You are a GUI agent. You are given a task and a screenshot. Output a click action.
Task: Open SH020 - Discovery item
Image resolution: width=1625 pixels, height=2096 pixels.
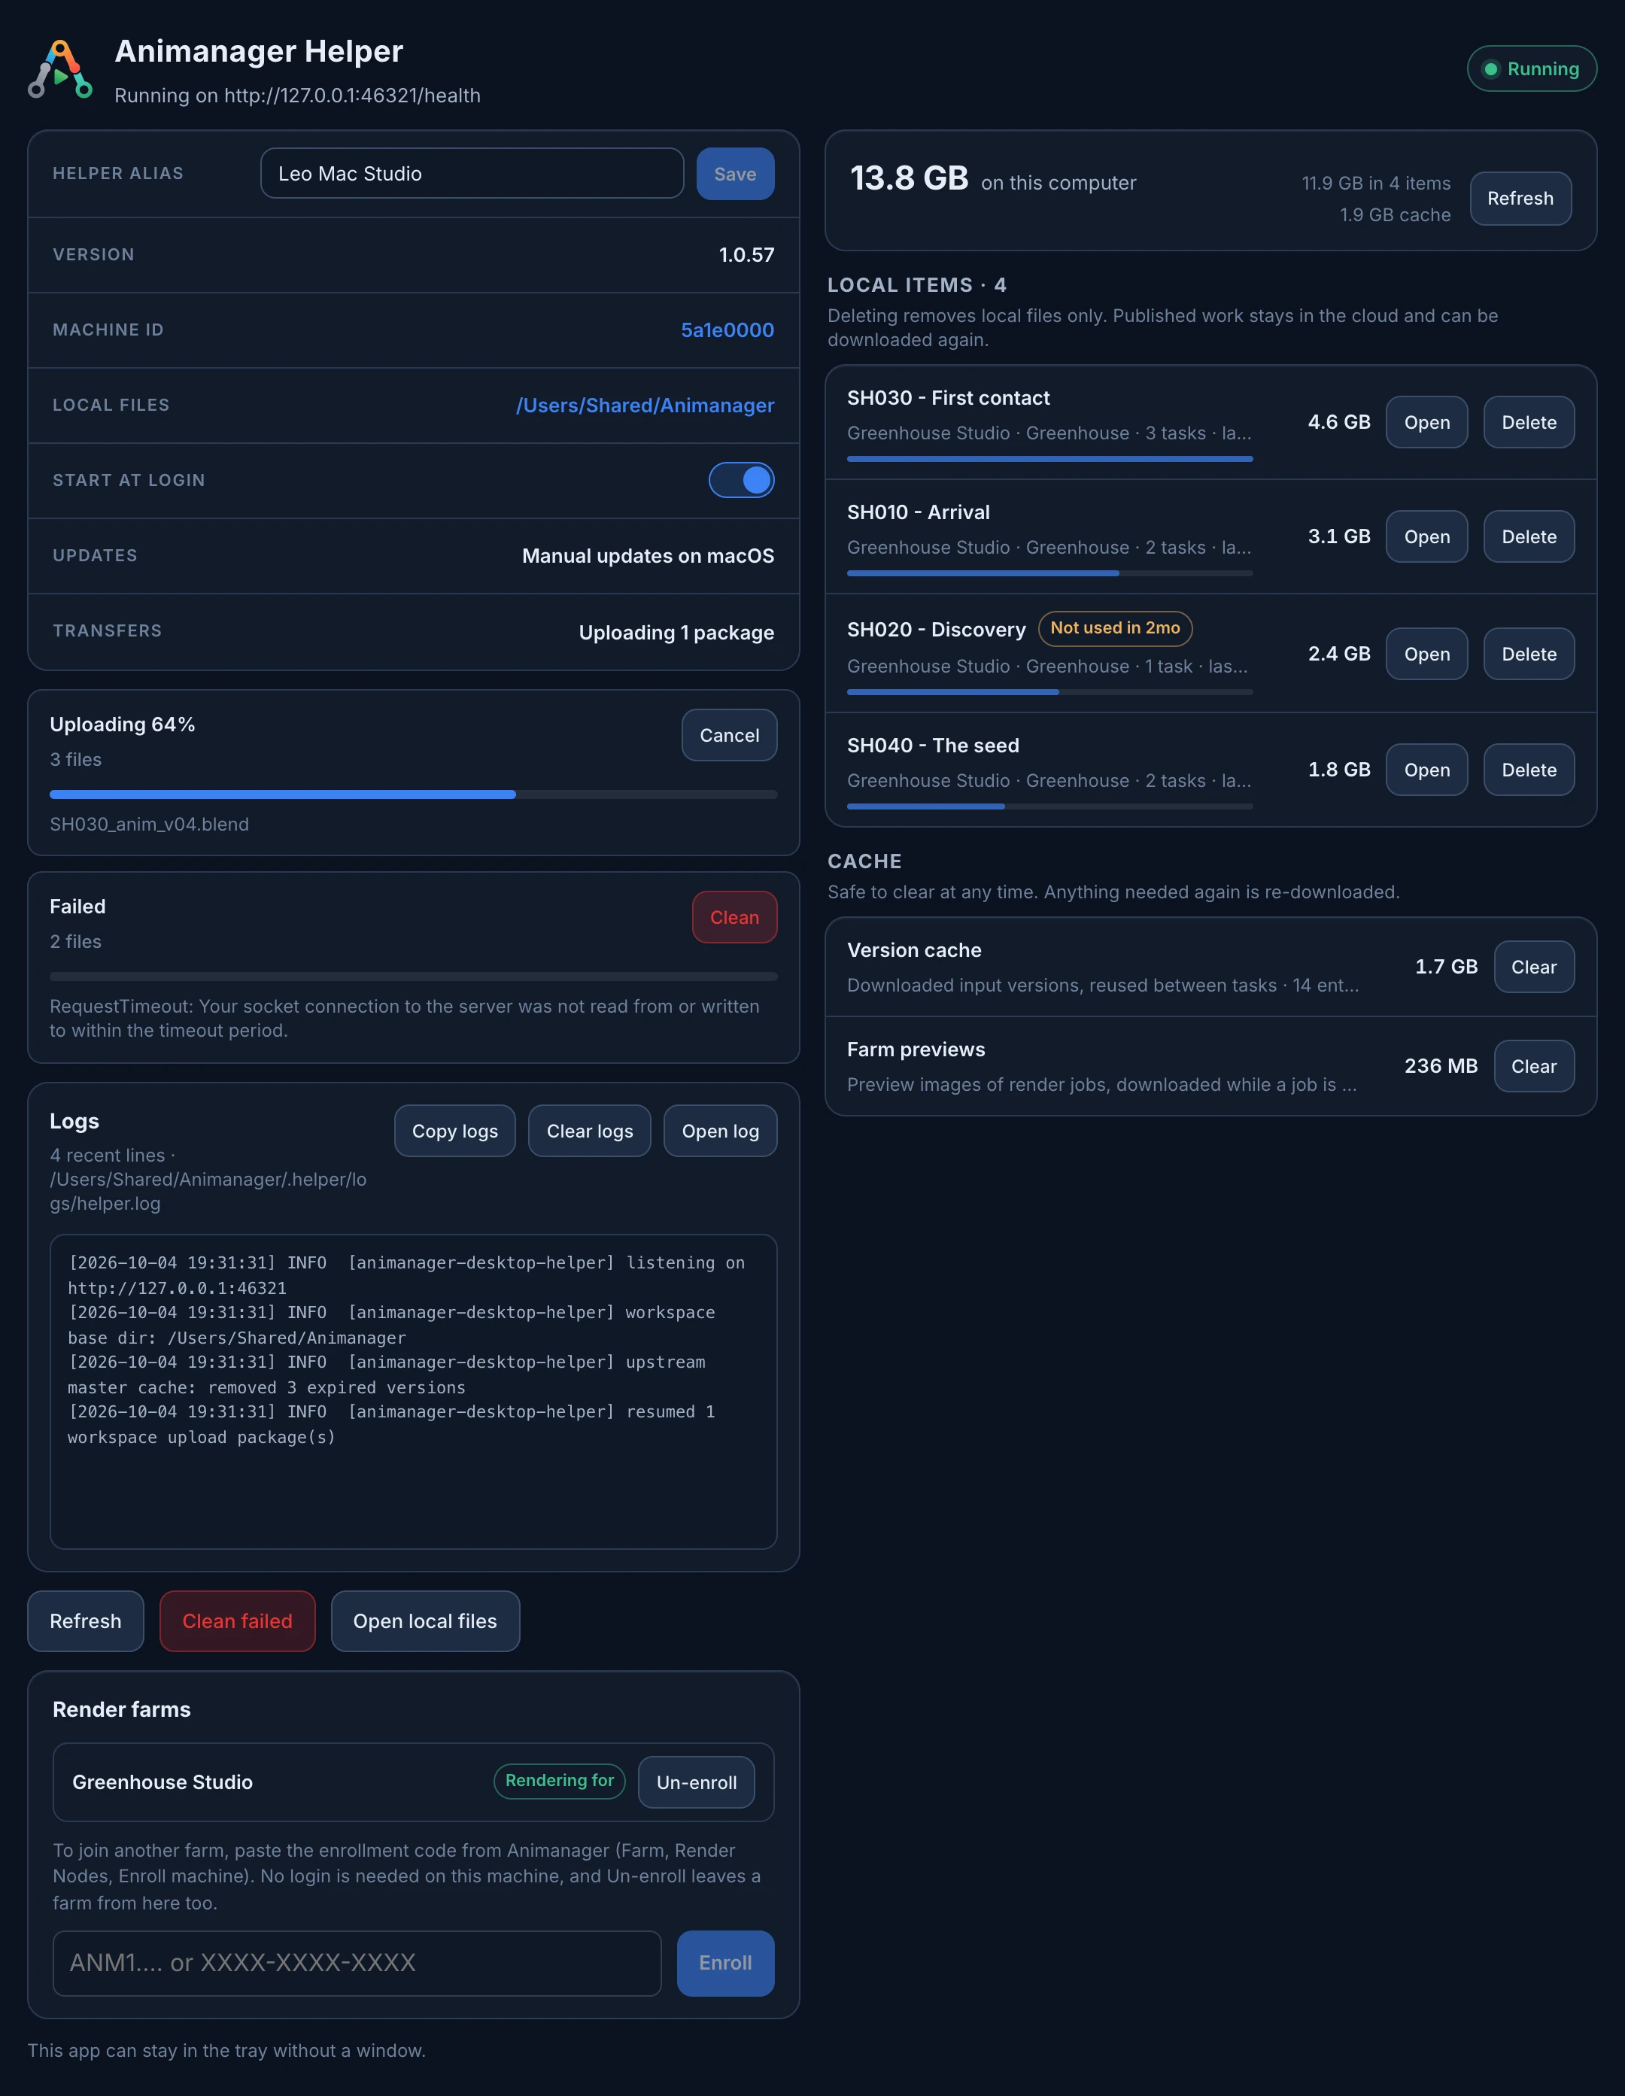pos(1427,654)
